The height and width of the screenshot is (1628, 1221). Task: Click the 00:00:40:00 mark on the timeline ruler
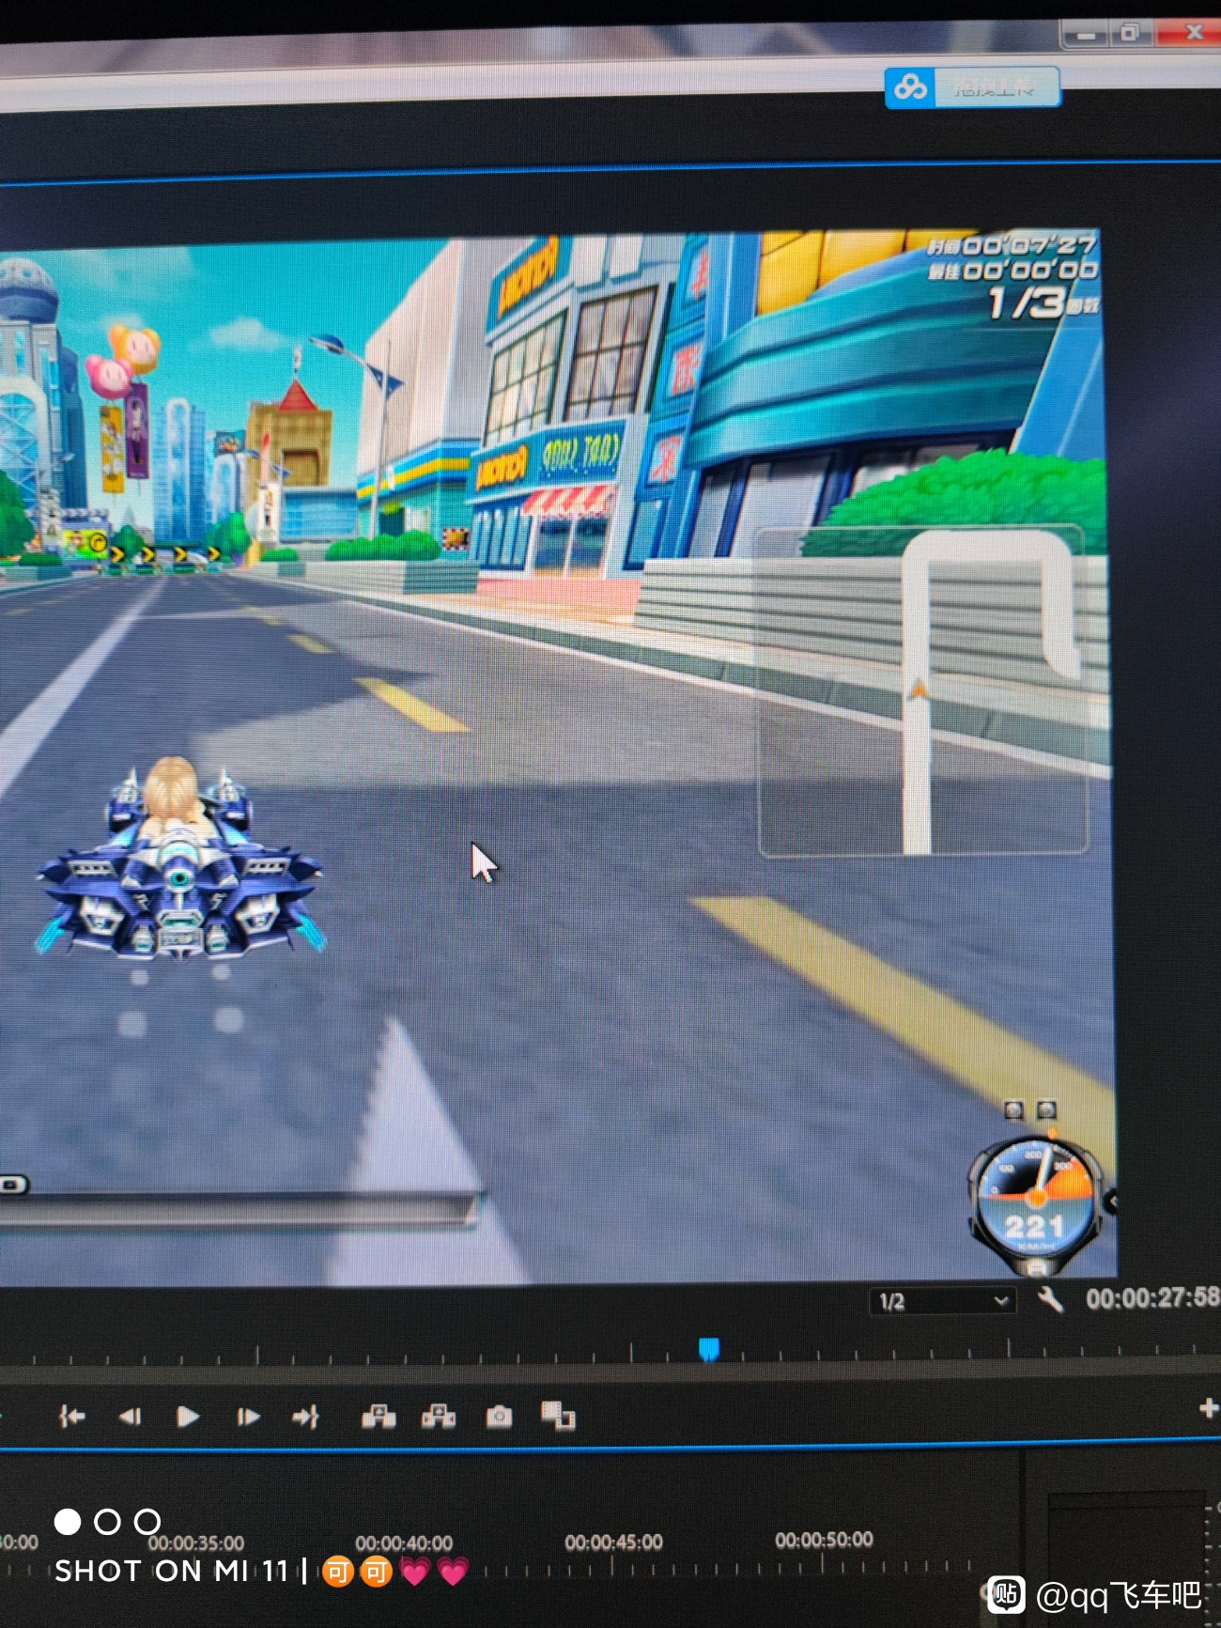tap(404, 1543)
